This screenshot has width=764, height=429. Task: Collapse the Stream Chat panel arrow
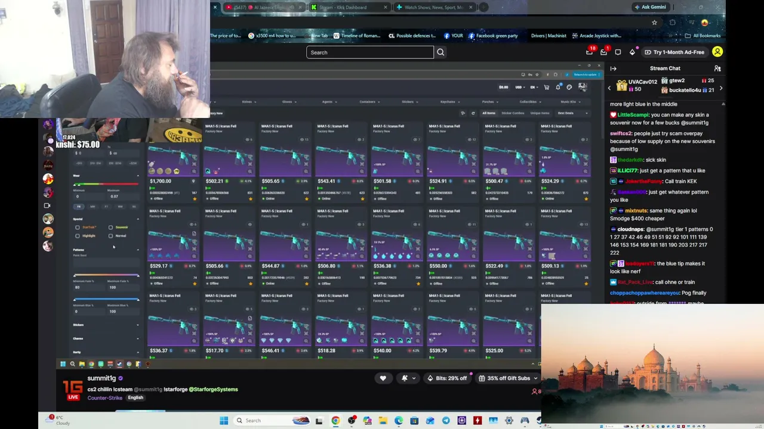coord(613,69)
